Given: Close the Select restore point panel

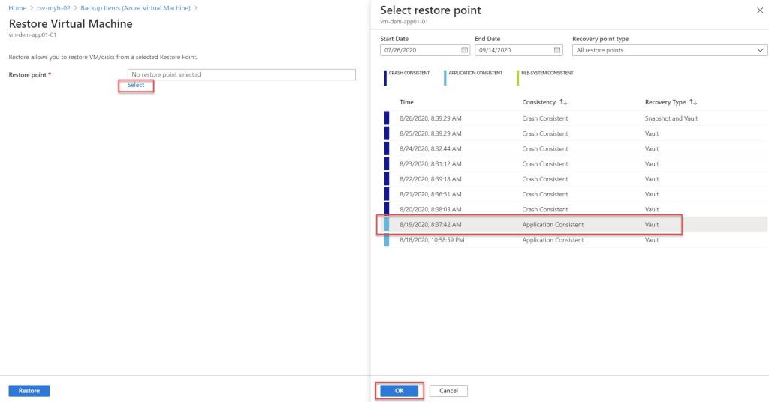Looking at the screenshot, I should click(x=757, y=10).
